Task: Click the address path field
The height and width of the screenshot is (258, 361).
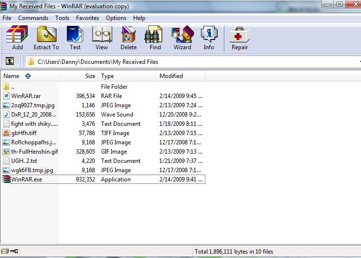Action: (193, 61)
